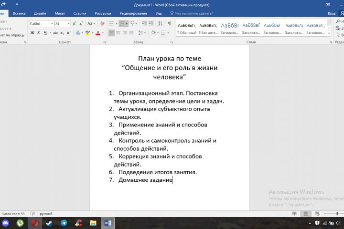Open Discord from the taskbar
This screenshot has height=229, width=344.
(5, 223)
